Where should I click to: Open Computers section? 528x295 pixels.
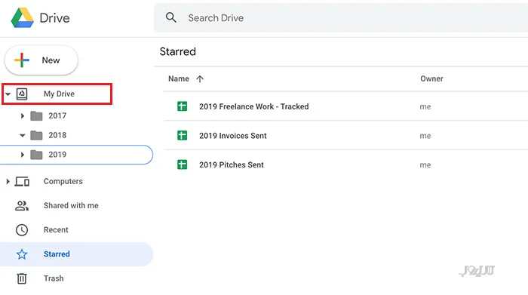click(63, 182)
